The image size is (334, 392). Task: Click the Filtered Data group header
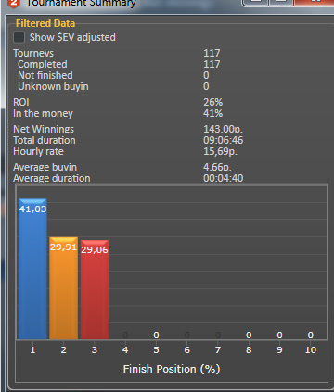tap(45, 23)
